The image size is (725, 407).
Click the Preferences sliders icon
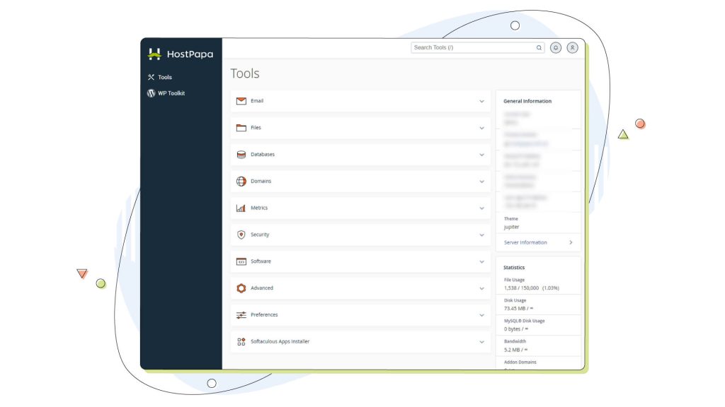click(241, 315)
